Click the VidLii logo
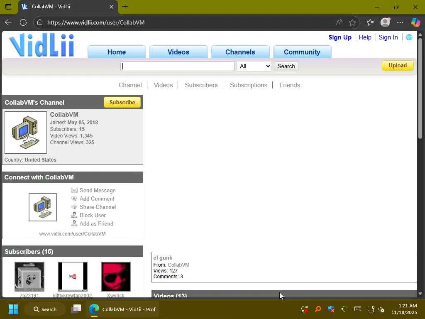The width and height of the screenshot is (425, 319). [42, 45]
